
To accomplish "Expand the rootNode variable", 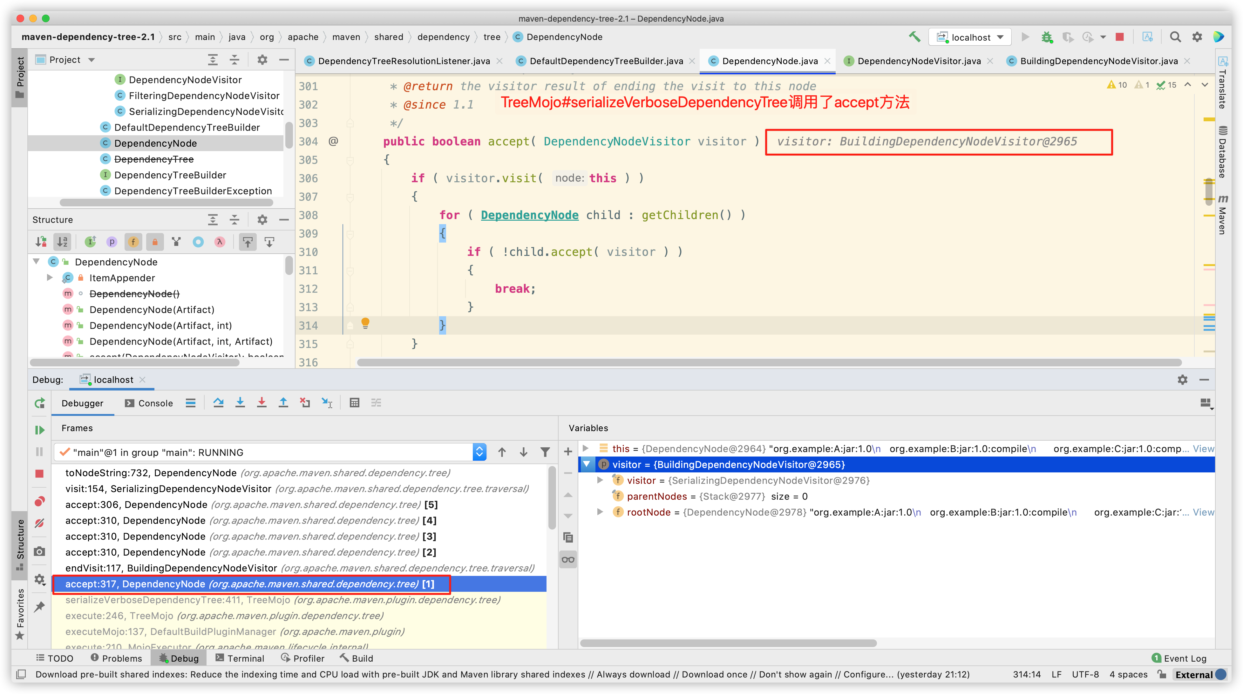I will [600, 512].
